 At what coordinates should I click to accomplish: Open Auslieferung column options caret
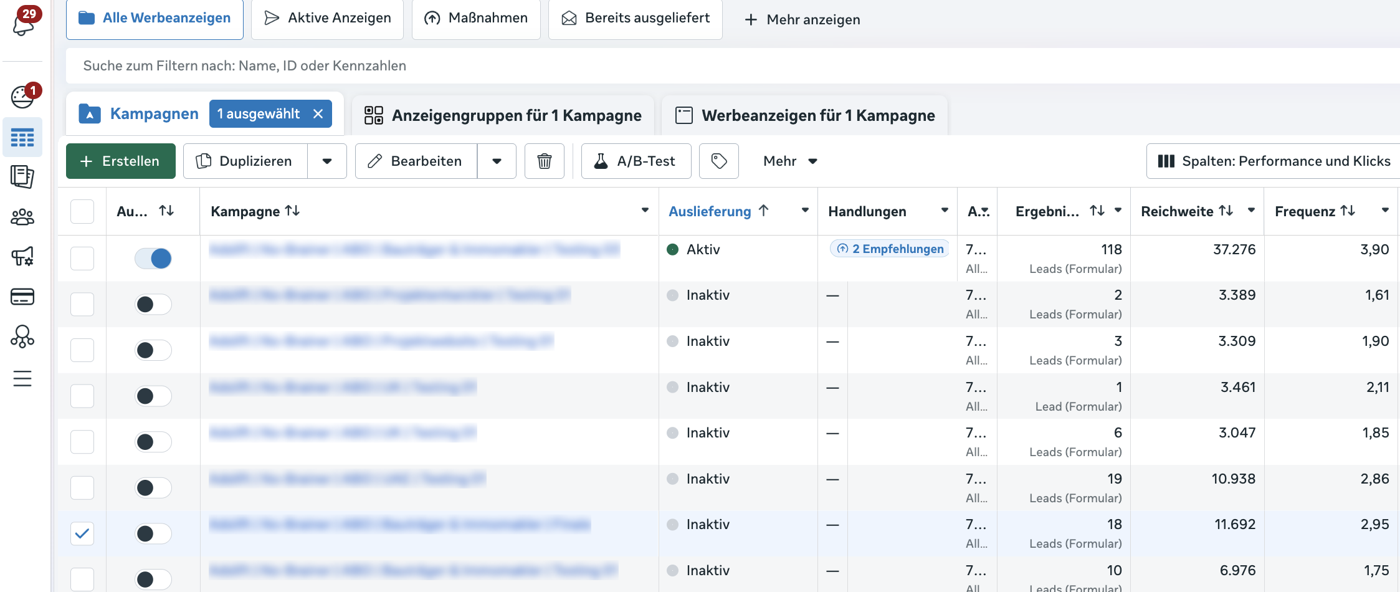click(x=805, y=211)
